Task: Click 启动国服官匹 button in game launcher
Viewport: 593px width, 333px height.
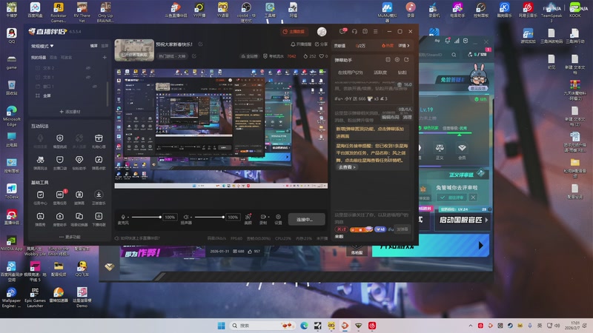Action: [x=464, y=220]
